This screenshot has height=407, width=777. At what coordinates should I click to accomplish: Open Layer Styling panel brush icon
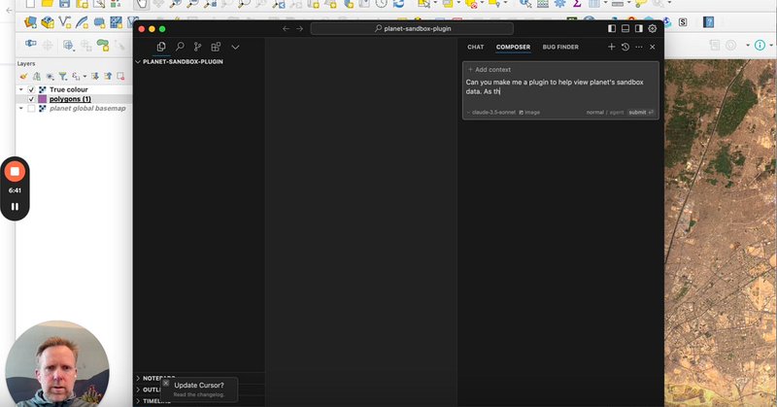(x=23, y=77)
